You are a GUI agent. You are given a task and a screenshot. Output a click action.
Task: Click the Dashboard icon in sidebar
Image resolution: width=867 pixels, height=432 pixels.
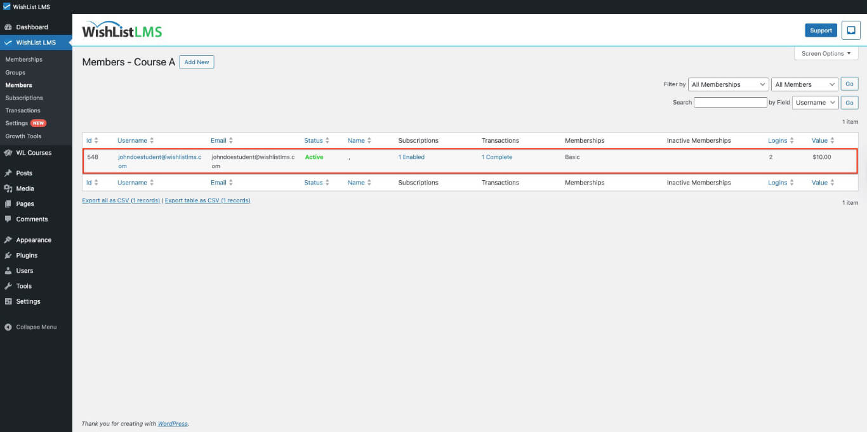[x=8, y=27]
